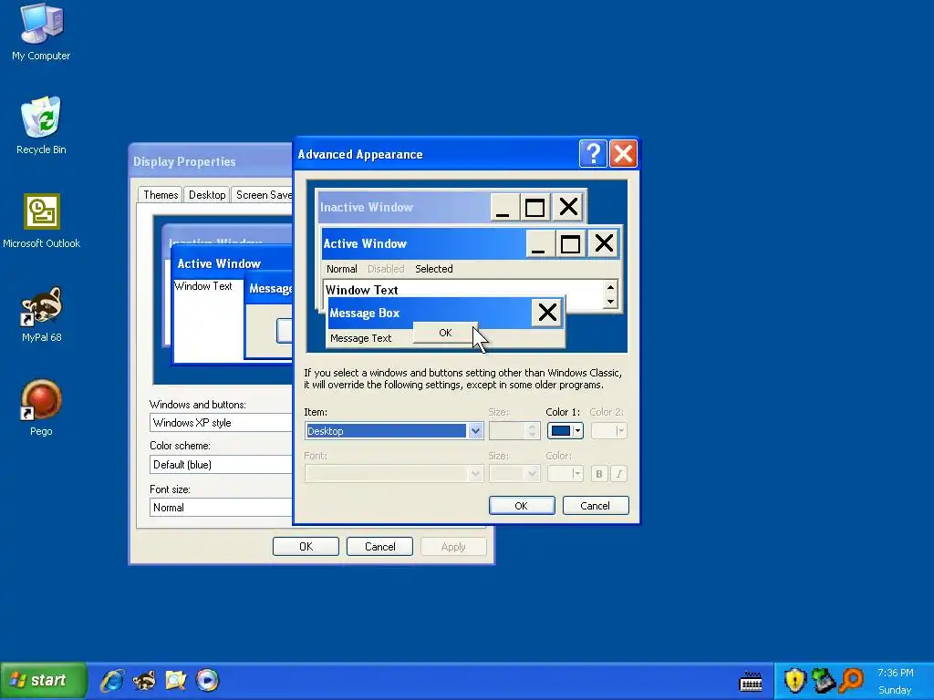
Task: Click the Display Properties title bar
Action: [211, 161]
